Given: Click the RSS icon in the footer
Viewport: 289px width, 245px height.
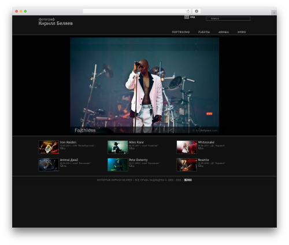Looking at the screenshot, I should click(x=188, y=180).
